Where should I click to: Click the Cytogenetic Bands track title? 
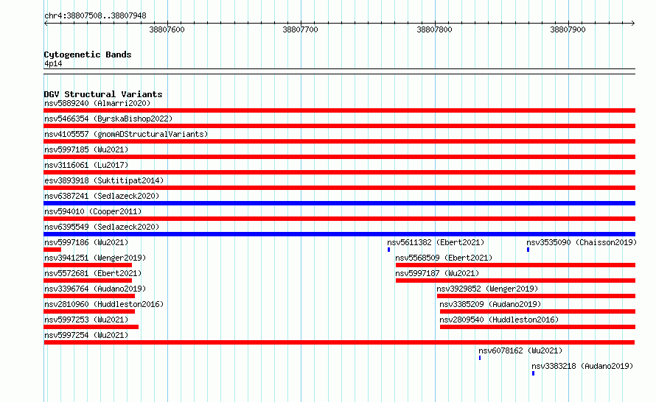tap(88, 54)
